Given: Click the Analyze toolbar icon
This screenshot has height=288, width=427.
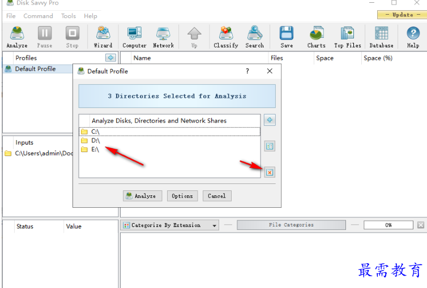Looking at the screenshot, I should pos(17,37).
